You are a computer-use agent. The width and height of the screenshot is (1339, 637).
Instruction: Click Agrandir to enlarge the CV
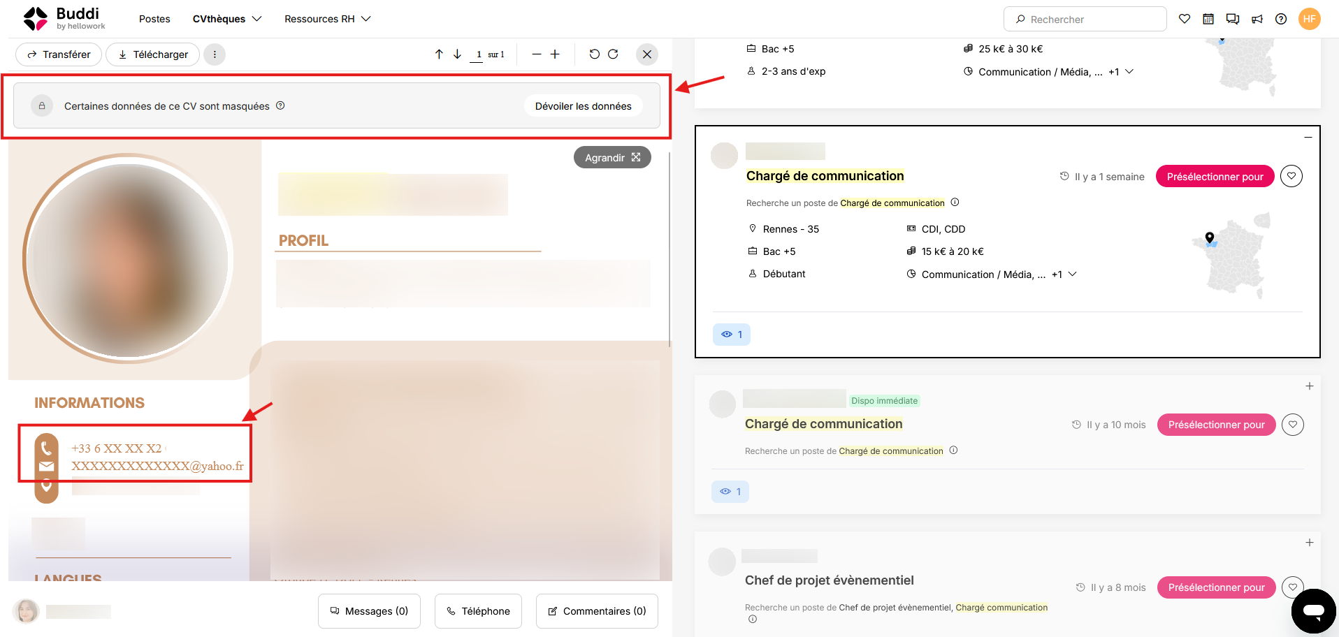(613, 158)
